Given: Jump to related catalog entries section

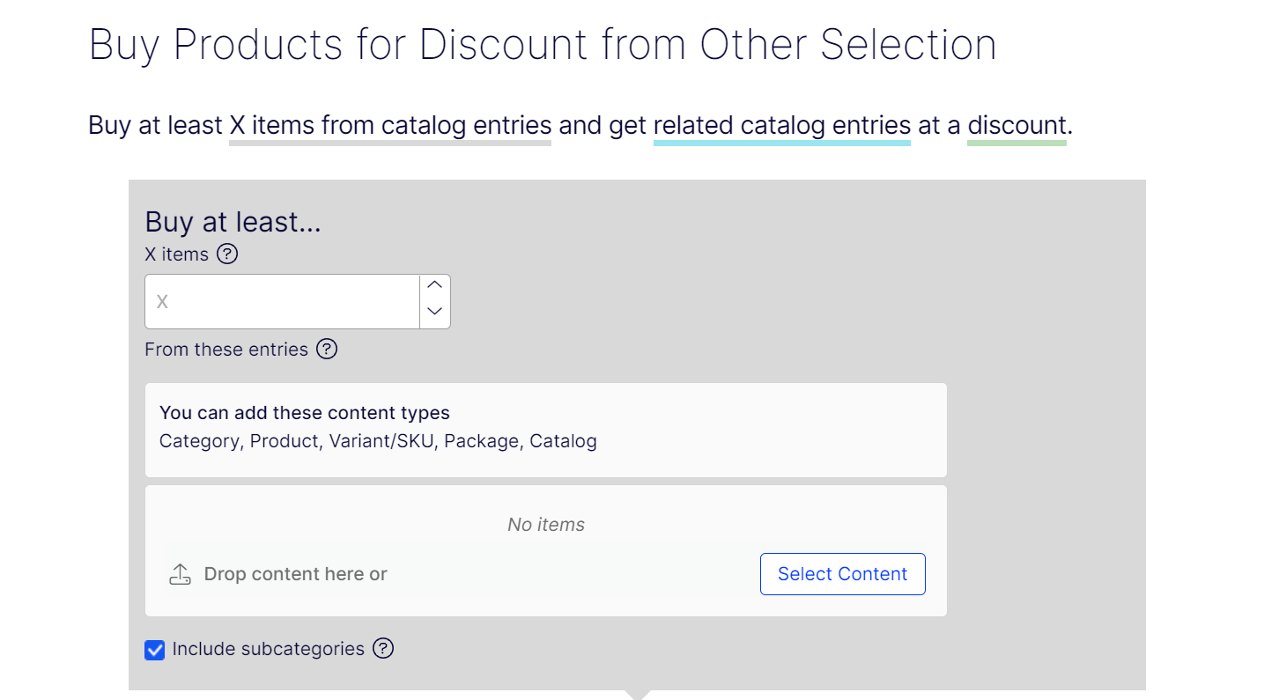Looking at the screenshot, I should [x=782, y=126].
